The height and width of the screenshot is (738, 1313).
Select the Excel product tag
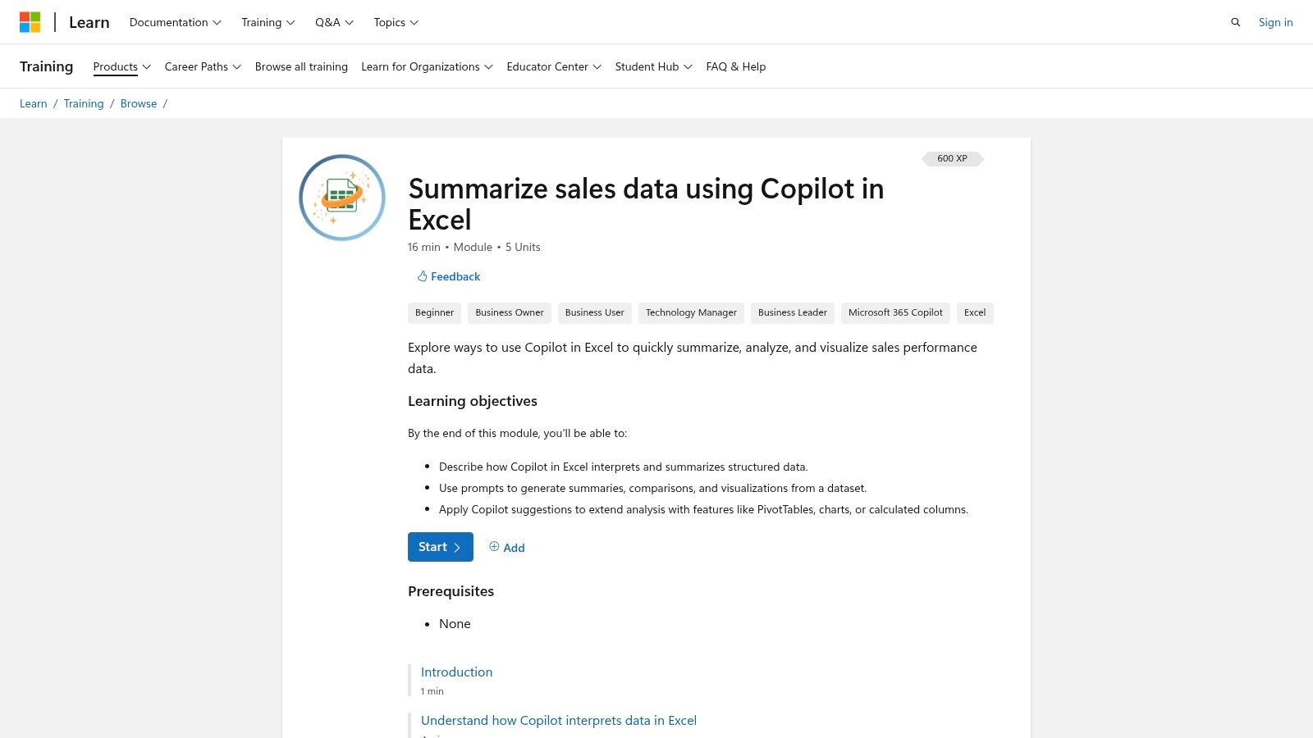click(974, 312)
